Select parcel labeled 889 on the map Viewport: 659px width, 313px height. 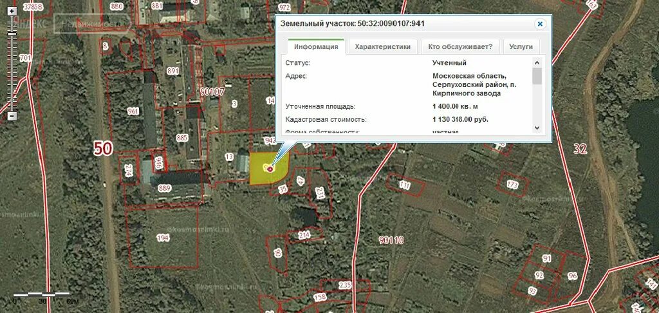[x=164, y=188]
